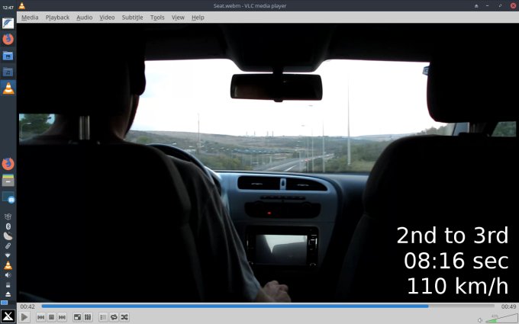Stop playback with the square button
519x324 pixels.
(x=51, y=317)
